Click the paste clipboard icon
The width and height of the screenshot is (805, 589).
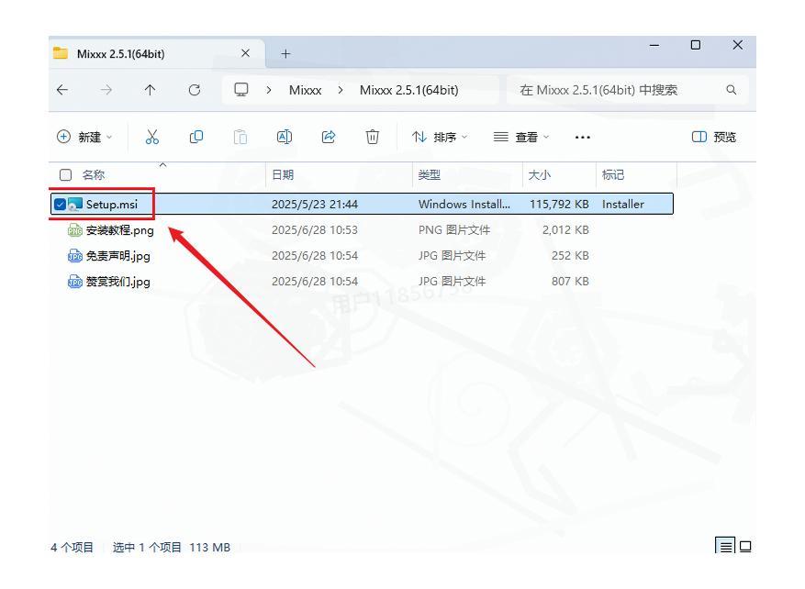(240, 137)
